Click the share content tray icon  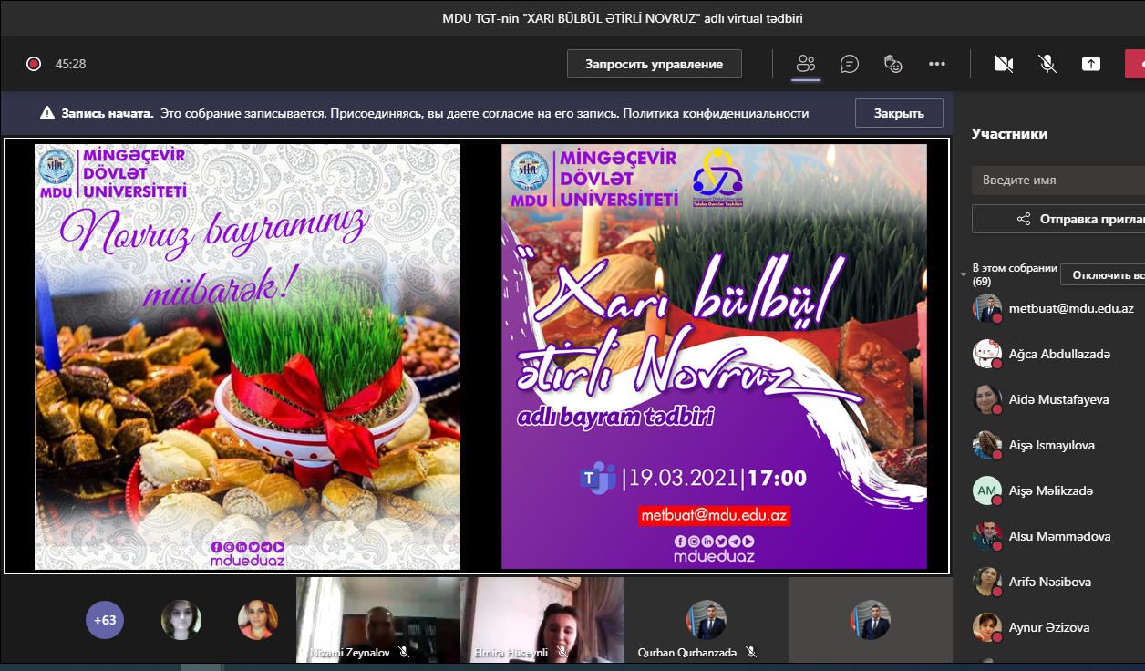click(1091, 64)
